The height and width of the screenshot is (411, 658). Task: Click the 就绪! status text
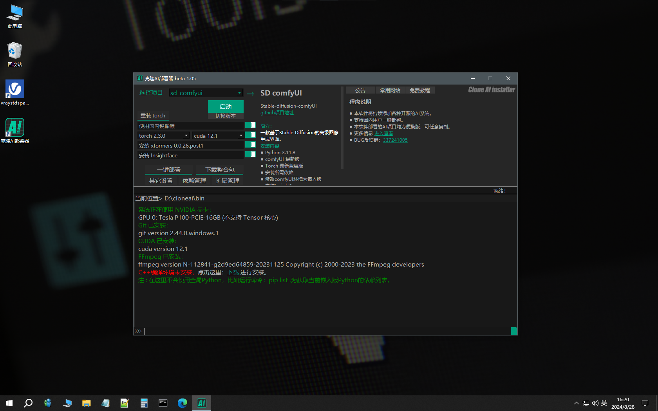coord(499,191)
